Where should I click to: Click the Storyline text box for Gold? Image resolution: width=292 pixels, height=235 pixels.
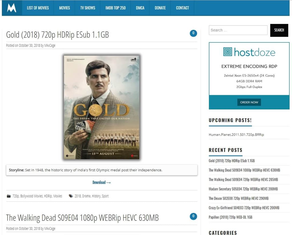click(102, 170)
